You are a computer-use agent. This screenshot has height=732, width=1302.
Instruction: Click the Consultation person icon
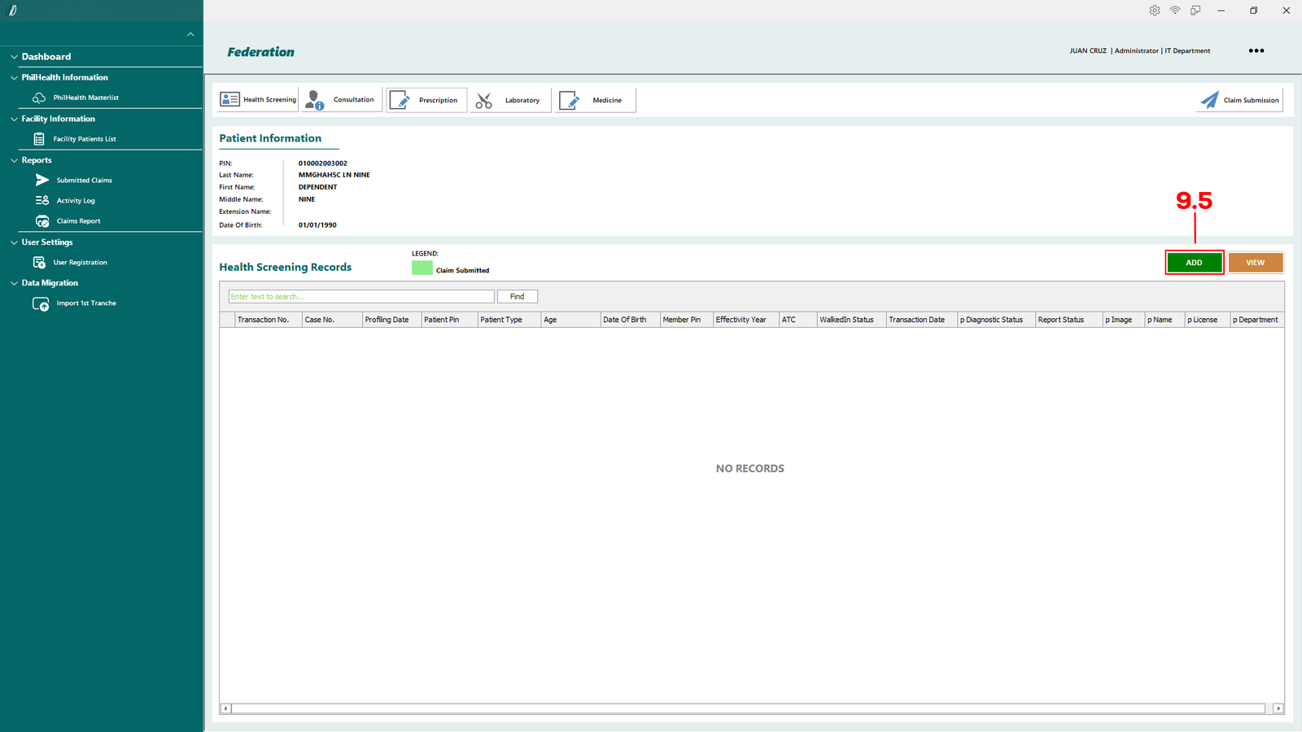pyautogui.click(x=314, y=100)
